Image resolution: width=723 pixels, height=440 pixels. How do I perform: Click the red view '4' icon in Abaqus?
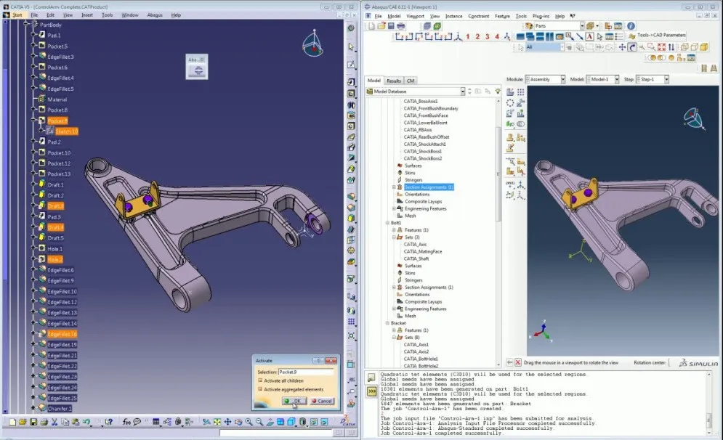coord(497,36)
